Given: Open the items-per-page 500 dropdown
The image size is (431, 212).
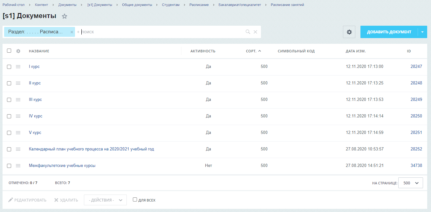Looking at the screenshot, I should (x=410, y=183).
